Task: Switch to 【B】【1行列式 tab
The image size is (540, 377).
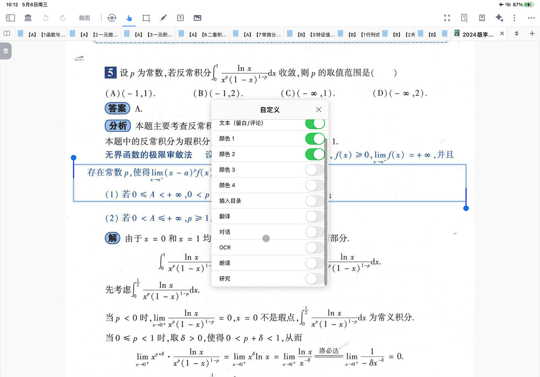Action: point(358,34)
